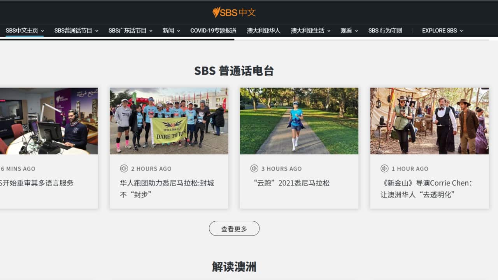
Task: Click the audio icon on the Corrie Chen article
Action: tap(384, 168)
